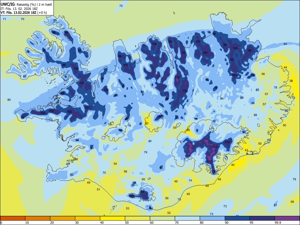The image size is (300, 225).
Task: Select the value 38 on the east coast
Action: pyautogui.click(x=291, y=81)
